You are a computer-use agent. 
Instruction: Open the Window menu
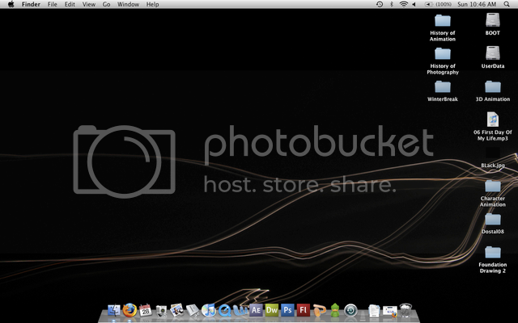128,5
